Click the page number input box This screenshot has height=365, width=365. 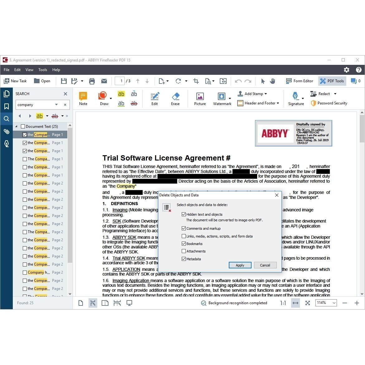click(x=120, y=81)
